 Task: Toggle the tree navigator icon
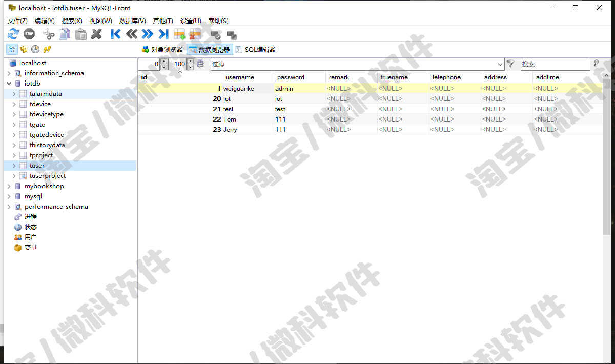(12, 49)
